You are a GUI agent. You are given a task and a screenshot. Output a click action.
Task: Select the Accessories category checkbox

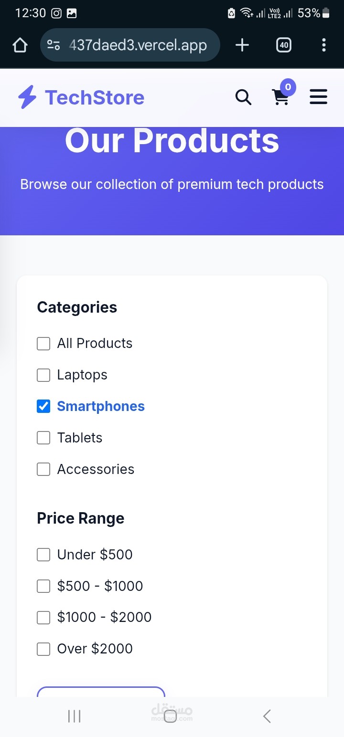pos(43,469)
